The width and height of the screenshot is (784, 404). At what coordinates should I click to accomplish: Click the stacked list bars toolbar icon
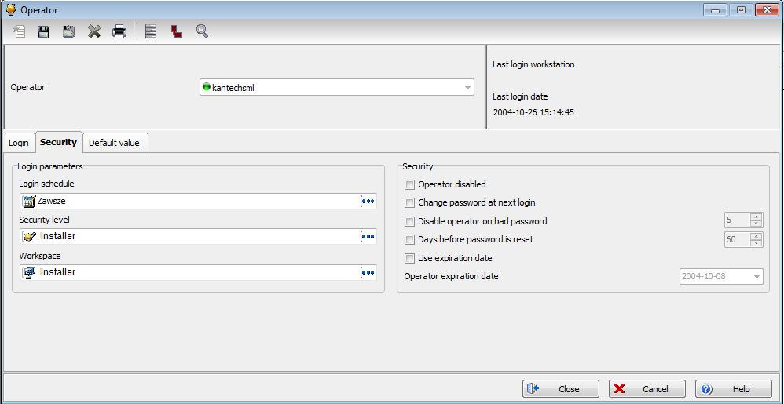pyautogui.click(x=151, y=31)
